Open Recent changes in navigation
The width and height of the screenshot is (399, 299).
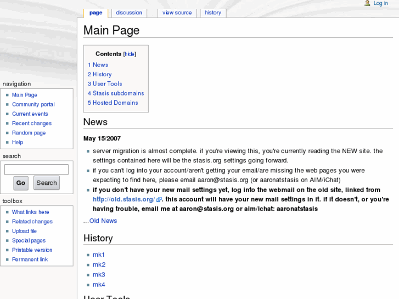[x=32, y=123]
